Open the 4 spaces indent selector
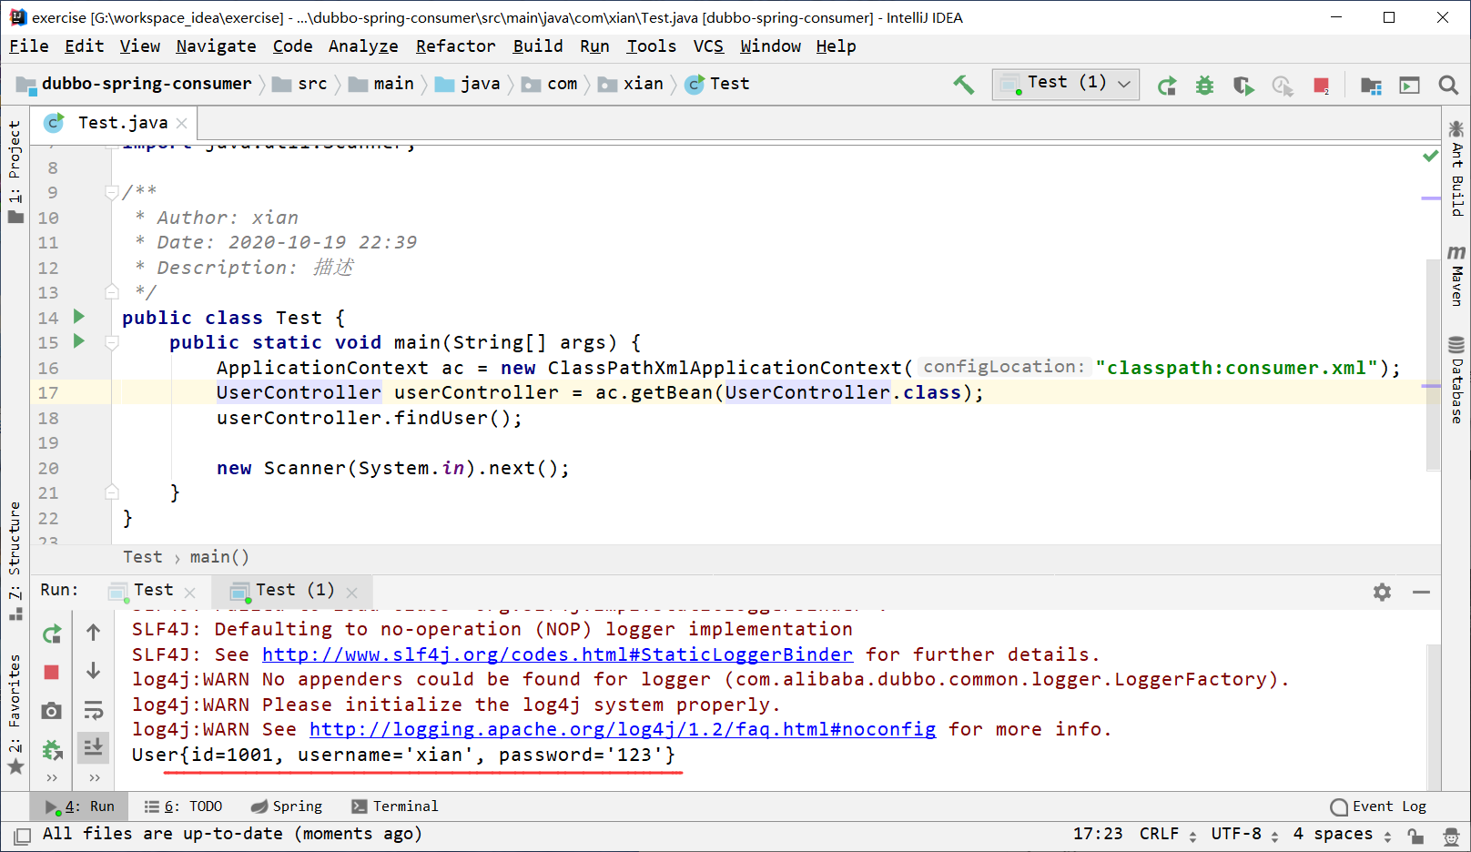1471x852 pixels. (x=1342, y=835)
